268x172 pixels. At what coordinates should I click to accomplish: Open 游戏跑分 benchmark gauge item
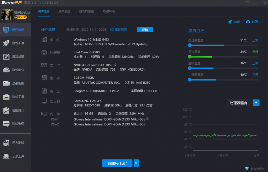click(15, 70)
